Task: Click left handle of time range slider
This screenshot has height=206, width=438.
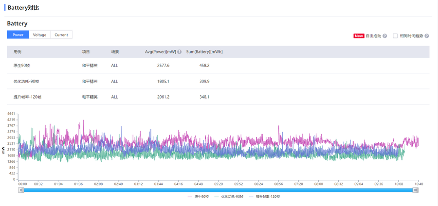Action: pyautogui.click(x=21, y=190)
